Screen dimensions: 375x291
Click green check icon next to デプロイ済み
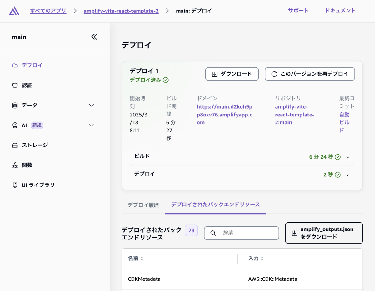[166, 80]
